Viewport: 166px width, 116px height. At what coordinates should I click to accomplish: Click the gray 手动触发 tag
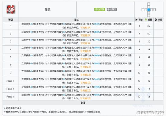(112, 9)
